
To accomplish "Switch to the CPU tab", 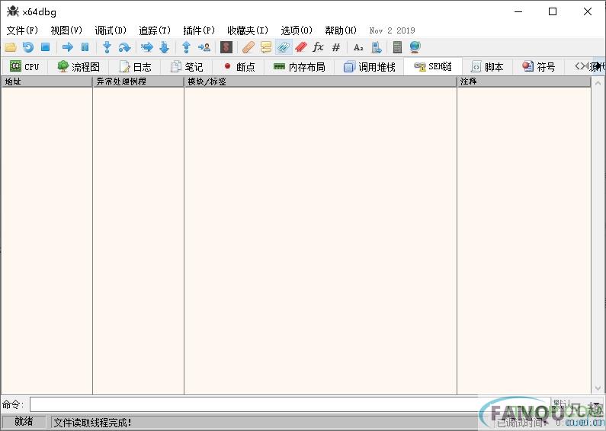I will (x=24, y=66).
